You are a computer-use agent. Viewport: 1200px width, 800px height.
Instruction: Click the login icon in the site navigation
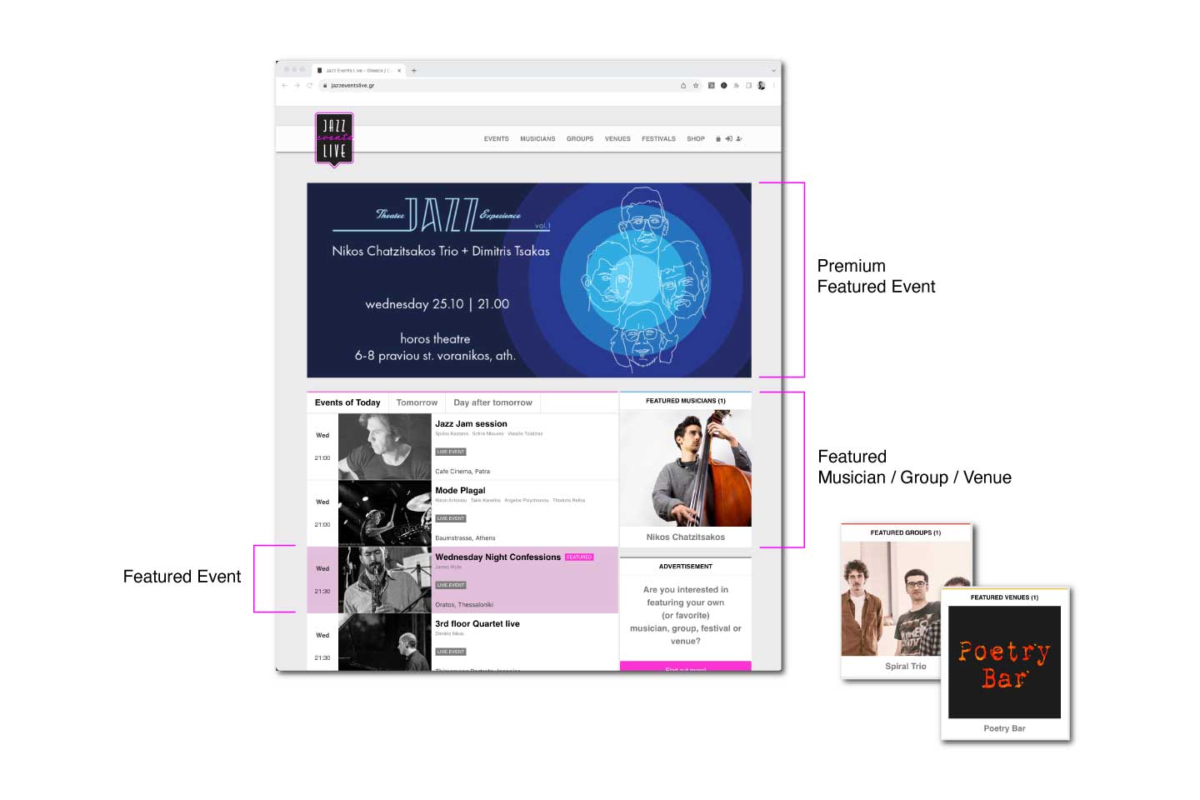(728, 139)
